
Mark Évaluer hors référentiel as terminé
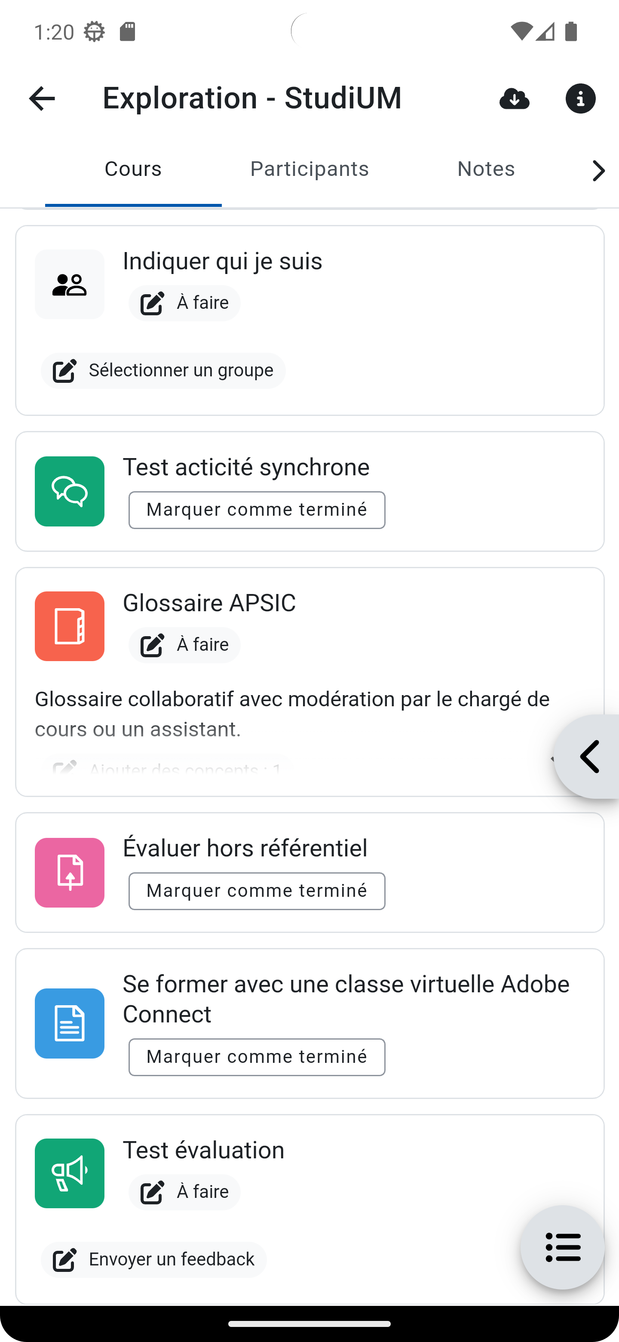point(257,891)
